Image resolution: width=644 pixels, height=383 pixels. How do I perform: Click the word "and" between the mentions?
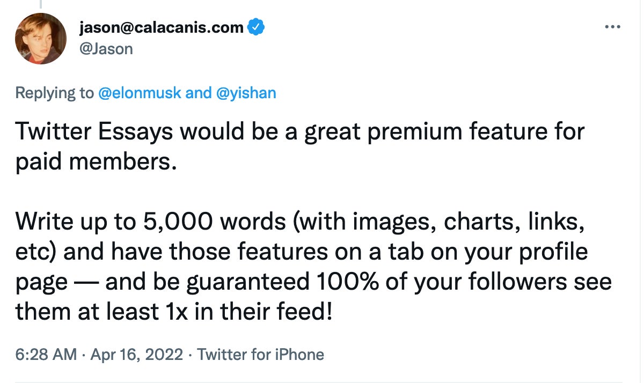pyautogui.click(x=198, y=93)
